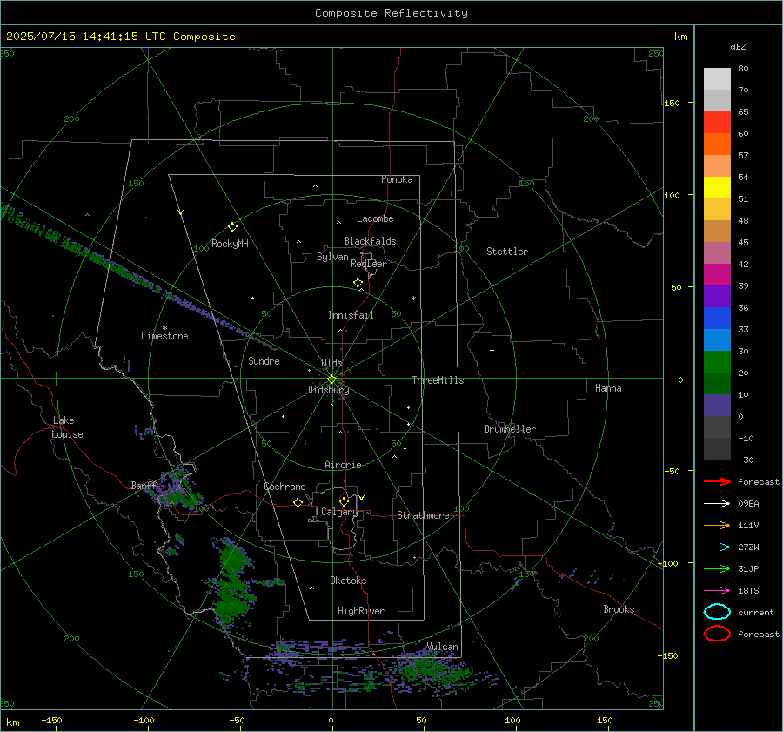The width and height of the screenshot is (783, 732).
Task: Click the Innisfail label
Action: (x=351, y=315)
